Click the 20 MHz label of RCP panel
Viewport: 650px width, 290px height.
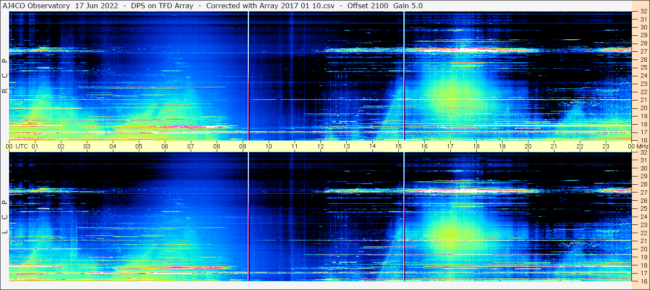point(644,108)
